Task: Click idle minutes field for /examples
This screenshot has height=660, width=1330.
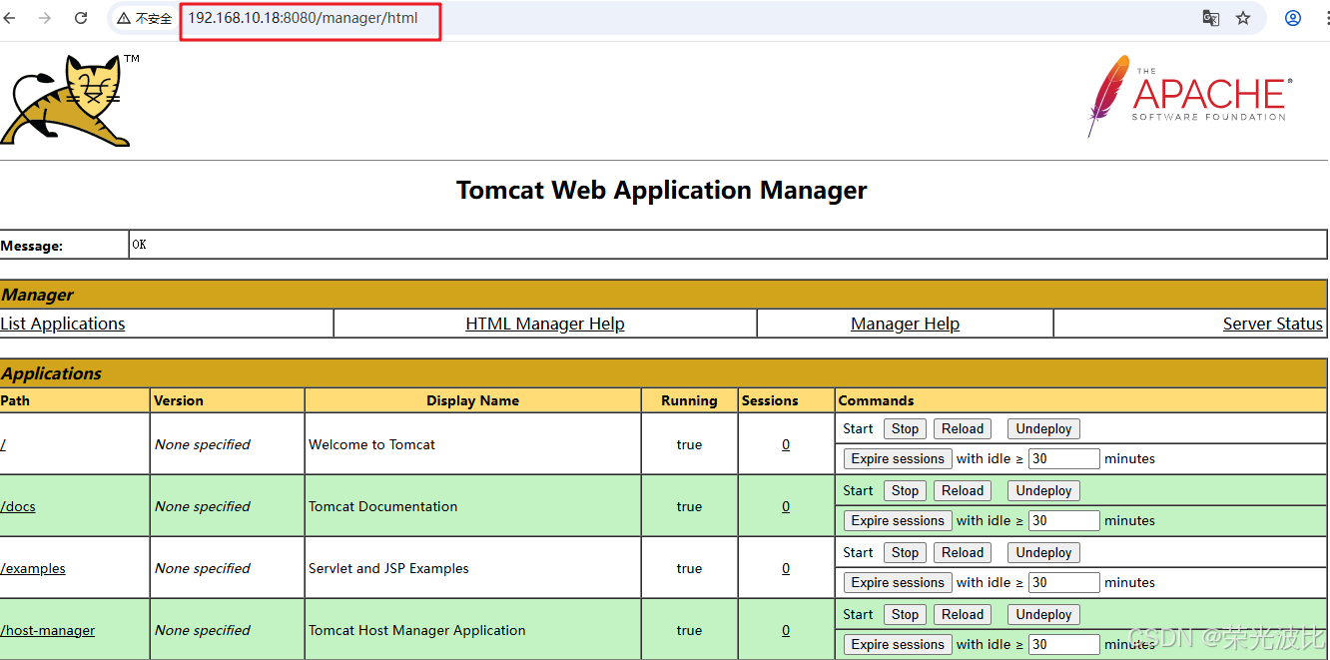Action: [x=1063, y=582]
